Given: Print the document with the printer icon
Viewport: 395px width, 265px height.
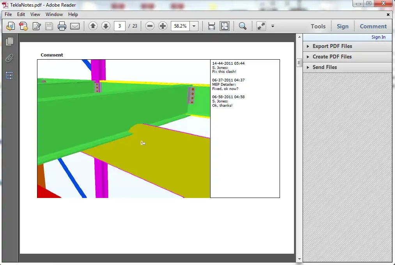Looking at the screenshot, I should (x=62, y=26).
